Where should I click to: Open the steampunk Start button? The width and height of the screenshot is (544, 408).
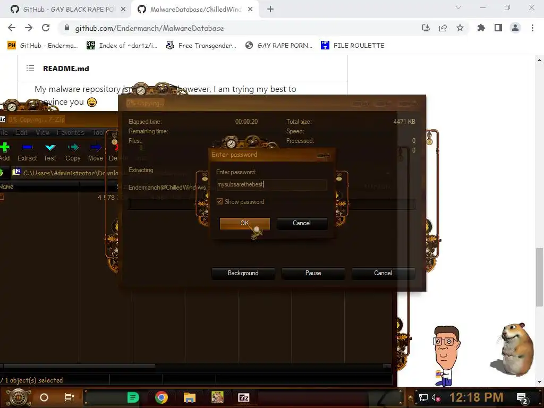click(19, 397)
